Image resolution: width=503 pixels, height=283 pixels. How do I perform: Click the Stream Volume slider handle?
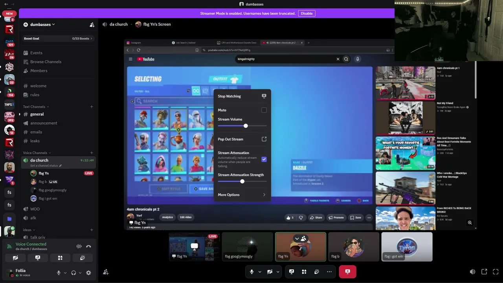click(x=246, y=126)
